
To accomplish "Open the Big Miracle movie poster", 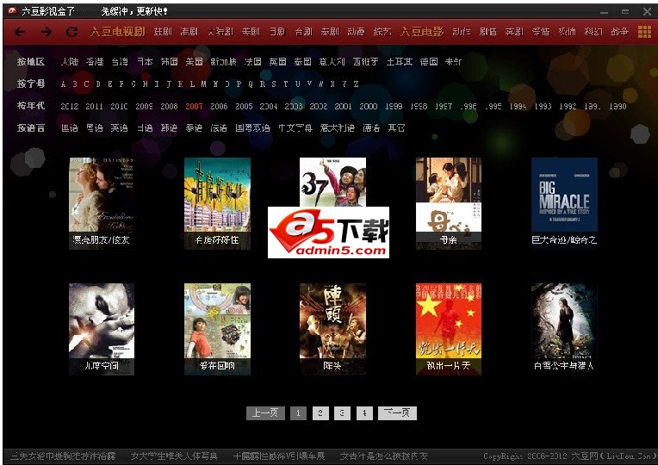I will point(564,203).
